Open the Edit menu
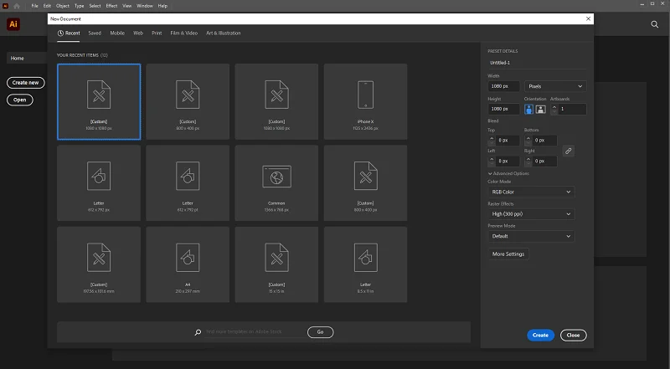Viewport: 670px width, 369px height. (x=47, y=6)
